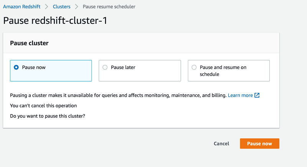307x167 pixels.
Task: Click the Pause cluster panel header
Action: click(x=29, y=43)
